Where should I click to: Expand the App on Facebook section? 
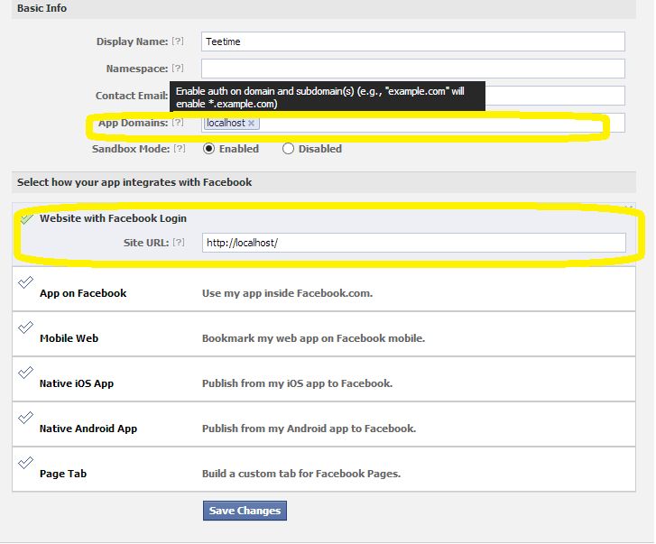(x=324, y=289)
